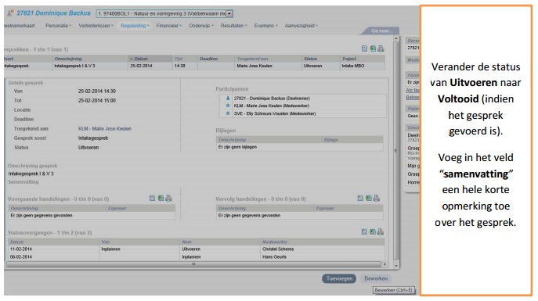Export Voorgaande handelingen to Excel
538x301 pixels.
[161, 198]
